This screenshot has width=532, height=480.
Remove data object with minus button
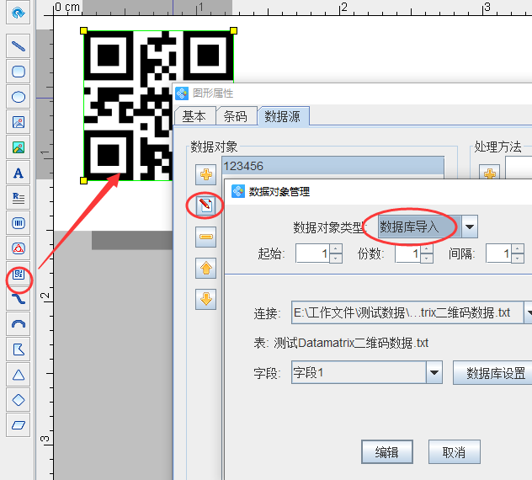(x=206, y=237)
